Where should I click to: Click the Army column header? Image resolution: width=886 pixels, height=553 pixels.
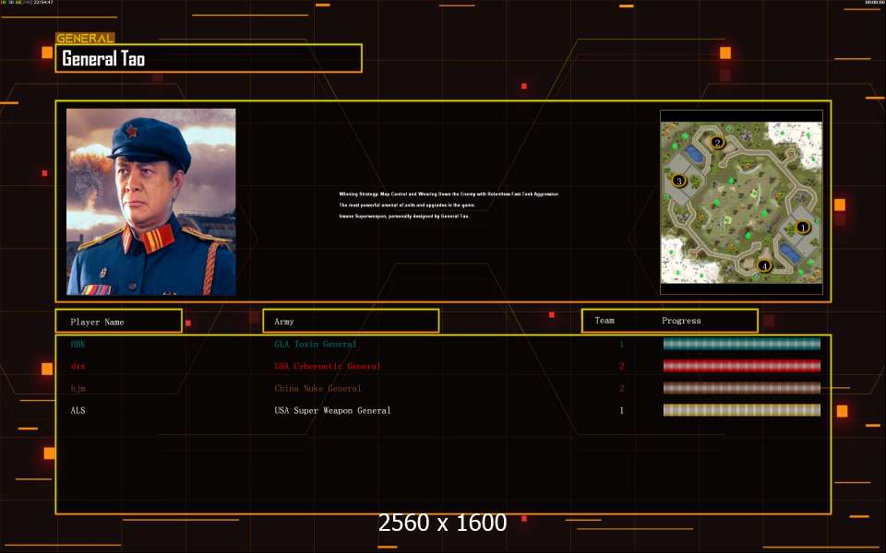click(351, 321)
